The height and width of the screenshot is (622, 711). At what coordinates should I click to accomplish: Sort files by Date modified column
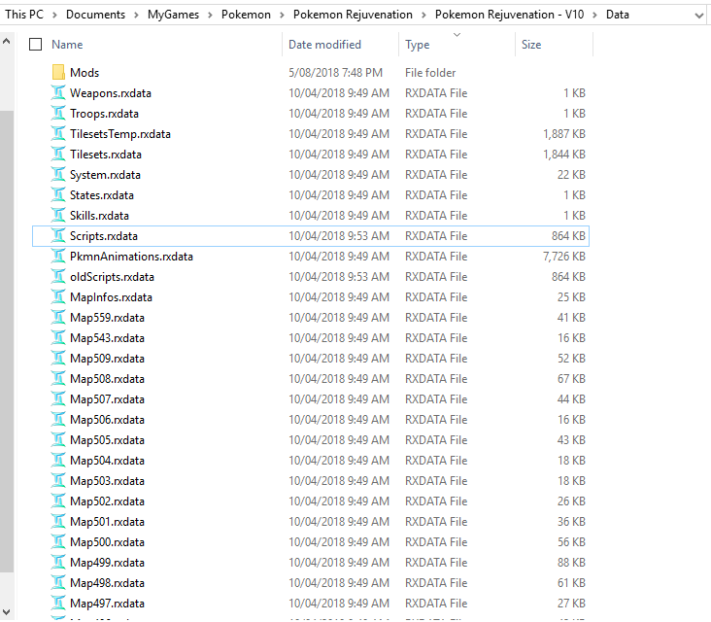(324, 45)
